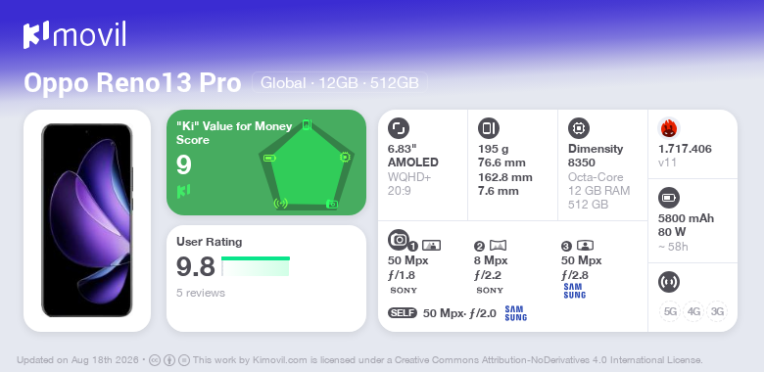Select the 5G network badge

[x=670, y=311]
